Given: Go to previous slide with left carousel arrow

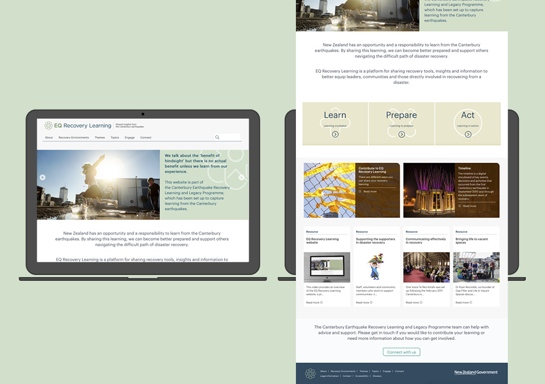Looking at the screenshot, I should [x=43, y=178].
